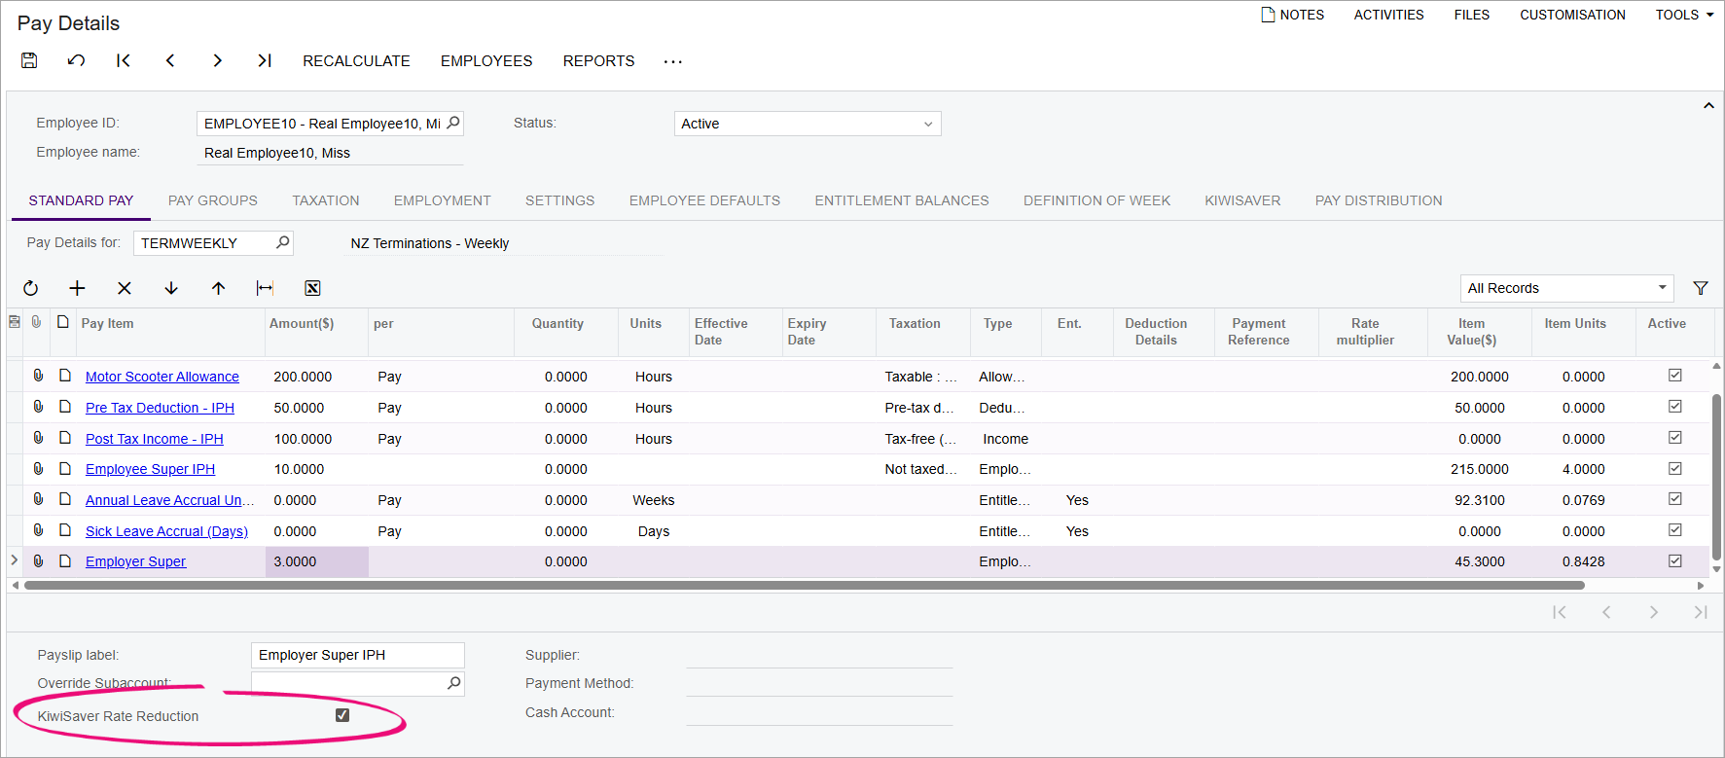This screenshot has height=758, width=1725.
Task: Open the grid filter funnel icon
Action: pos(1700,288)
